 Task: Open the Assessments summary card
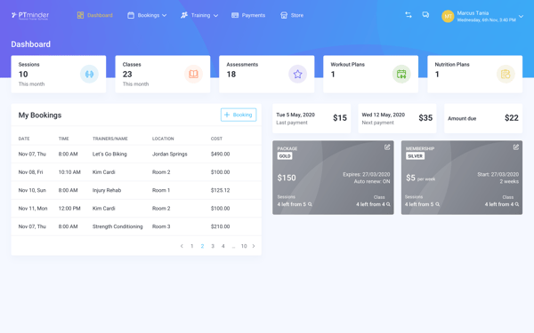(x=267, y=74)
